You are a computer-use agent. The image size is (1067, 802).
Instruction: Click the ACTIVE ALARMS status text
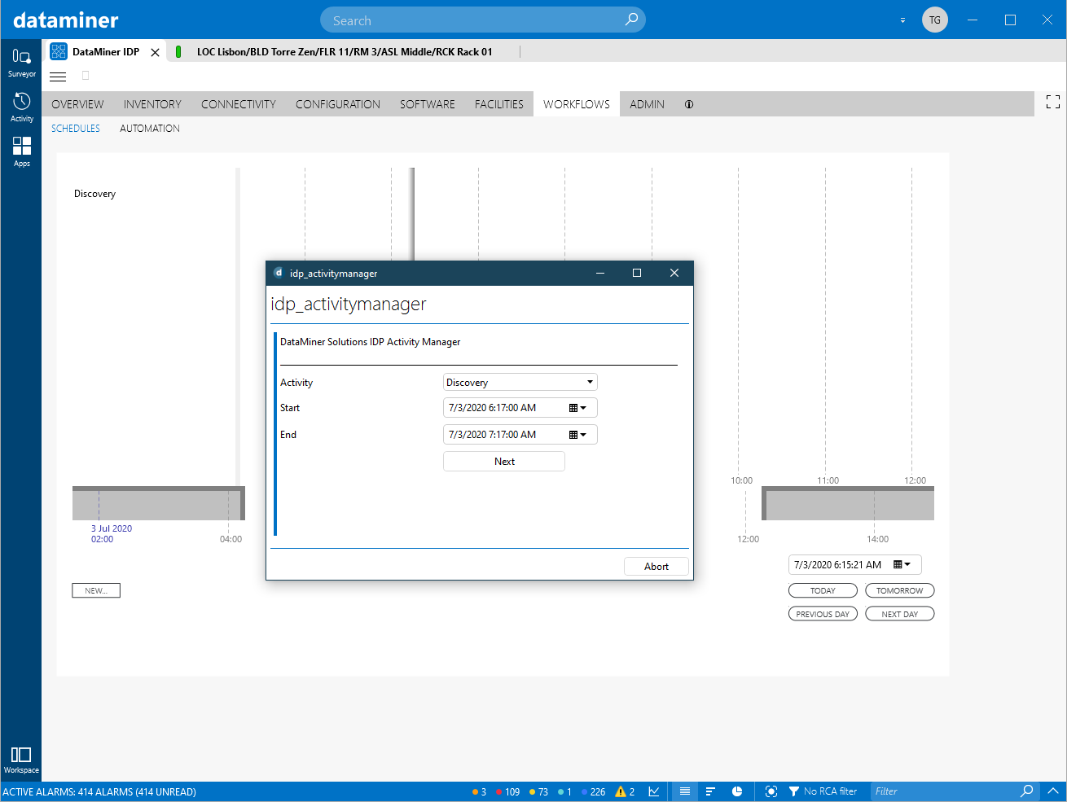pyautogui.click(x=99, y=791)
